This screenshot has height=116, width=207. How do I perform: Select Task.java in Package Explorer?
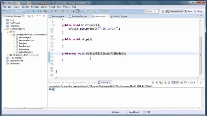pos(23,43)
